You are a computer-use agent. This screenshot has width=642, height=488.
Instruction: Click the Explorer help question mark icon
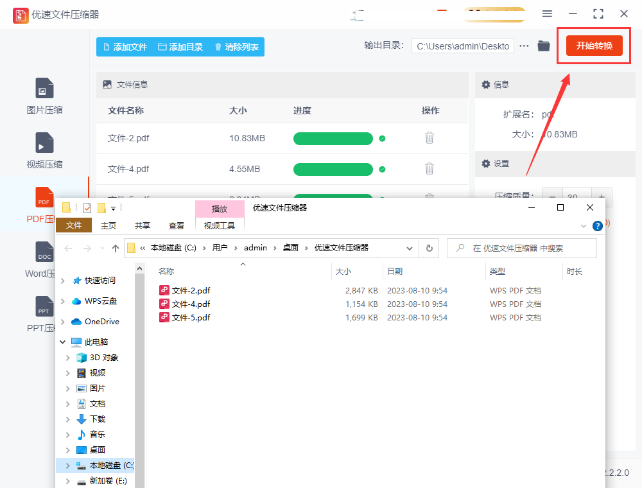[x=597, y=225]
